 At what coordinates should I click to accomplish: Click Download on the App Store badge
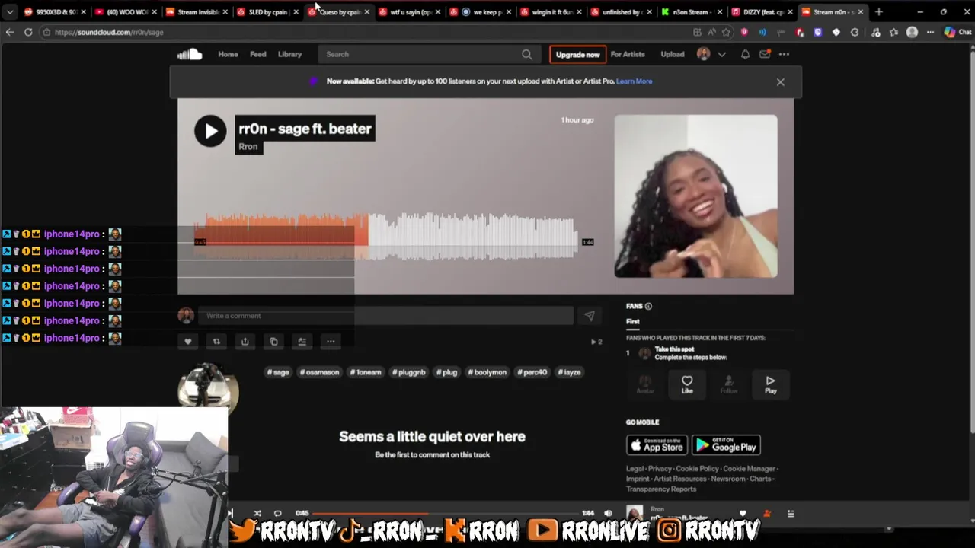pyautogui.click(x=657, y=445)
